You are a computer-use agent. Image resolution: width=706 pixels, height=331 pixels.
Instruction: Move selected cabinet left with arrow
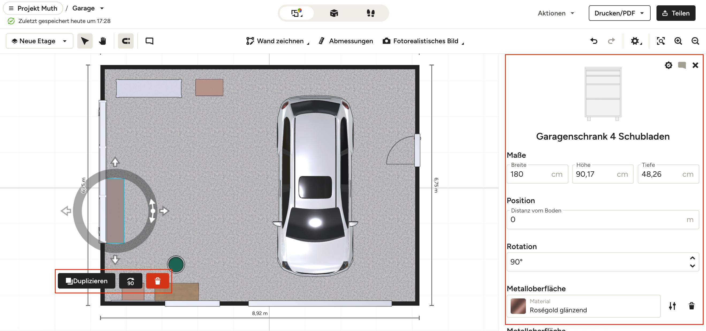pyautogui.click(x=66, y=211)
